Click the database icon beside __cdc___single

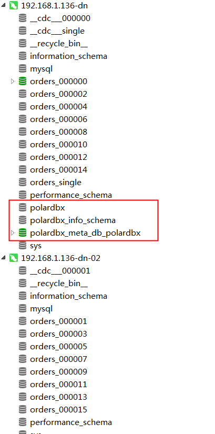23,31
